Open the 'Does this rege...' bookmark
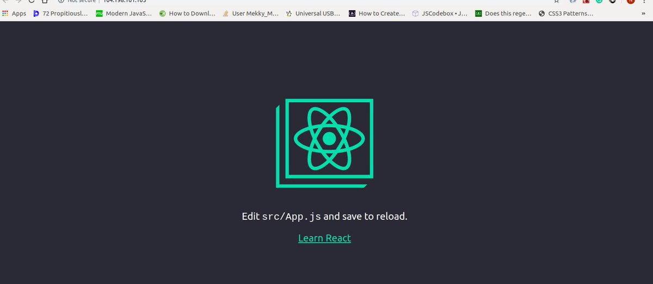This screenshot has height=284, width=653. click(x=503, y=14)
